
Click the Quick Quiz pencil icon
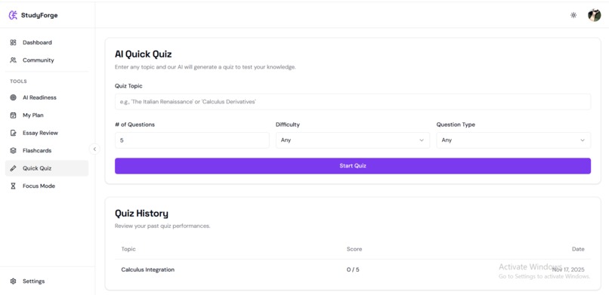[x=13, y=168]
